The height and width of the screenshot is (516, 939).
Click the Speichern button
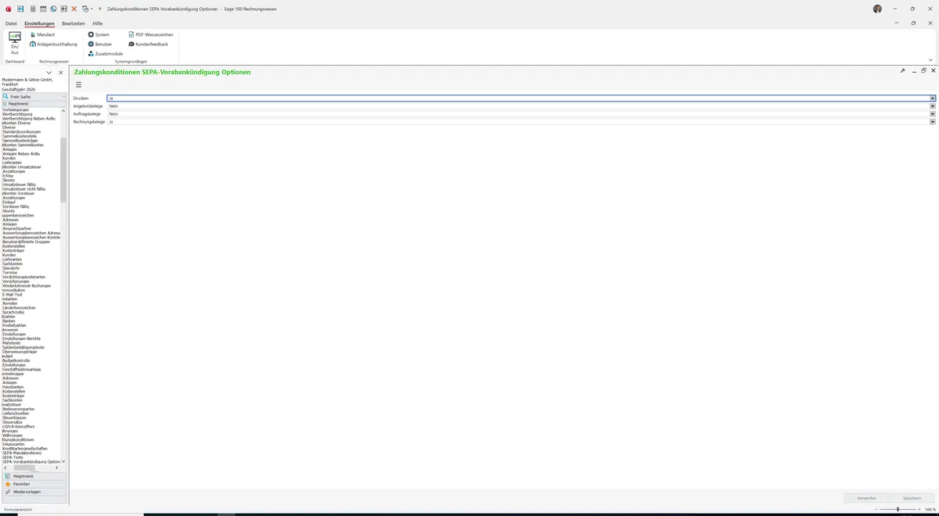tap(912, 498)
